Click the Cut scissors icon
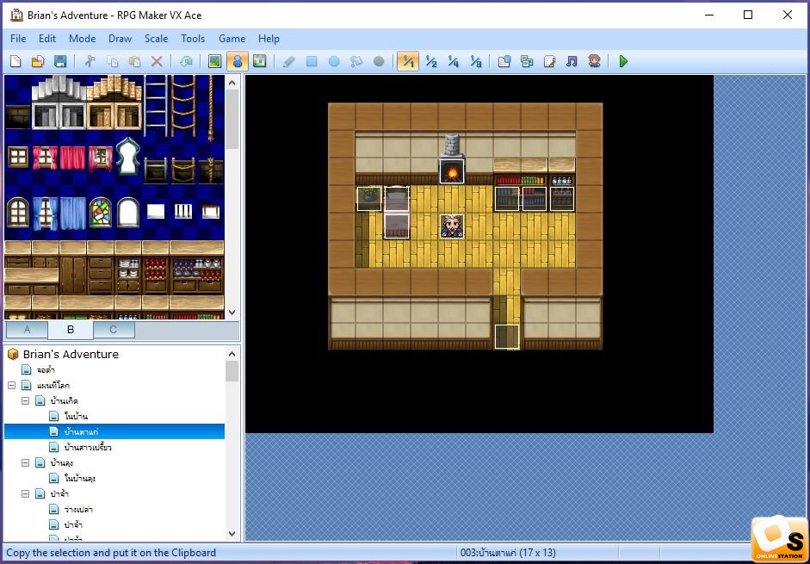 pos(90,61)
